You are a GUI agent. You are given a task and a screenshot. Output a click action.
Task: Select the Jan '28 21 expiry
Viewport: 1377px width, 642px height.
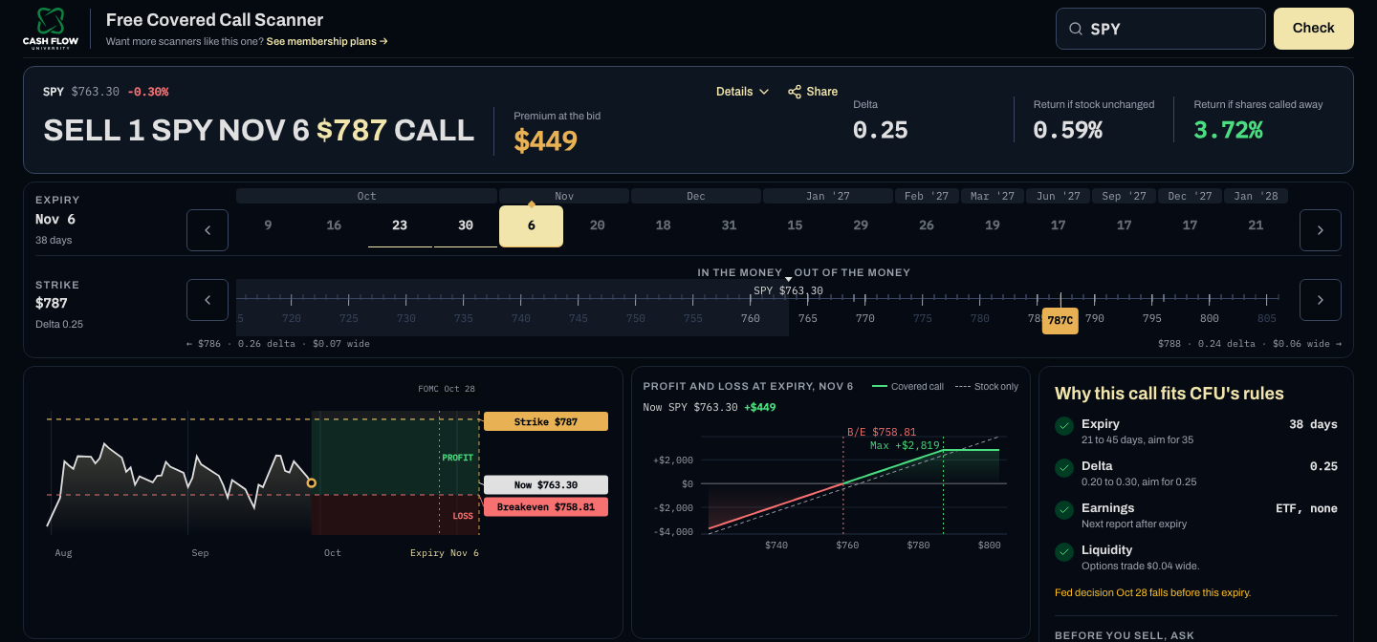click(1257, 226)
